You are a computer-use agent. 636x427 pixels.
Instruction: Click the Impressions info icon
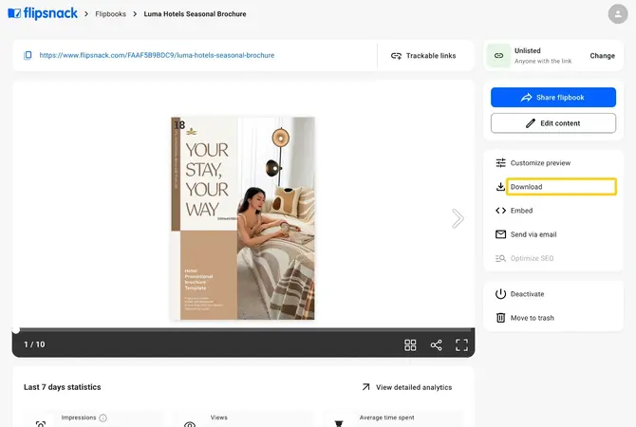click(x=103, y=418)
